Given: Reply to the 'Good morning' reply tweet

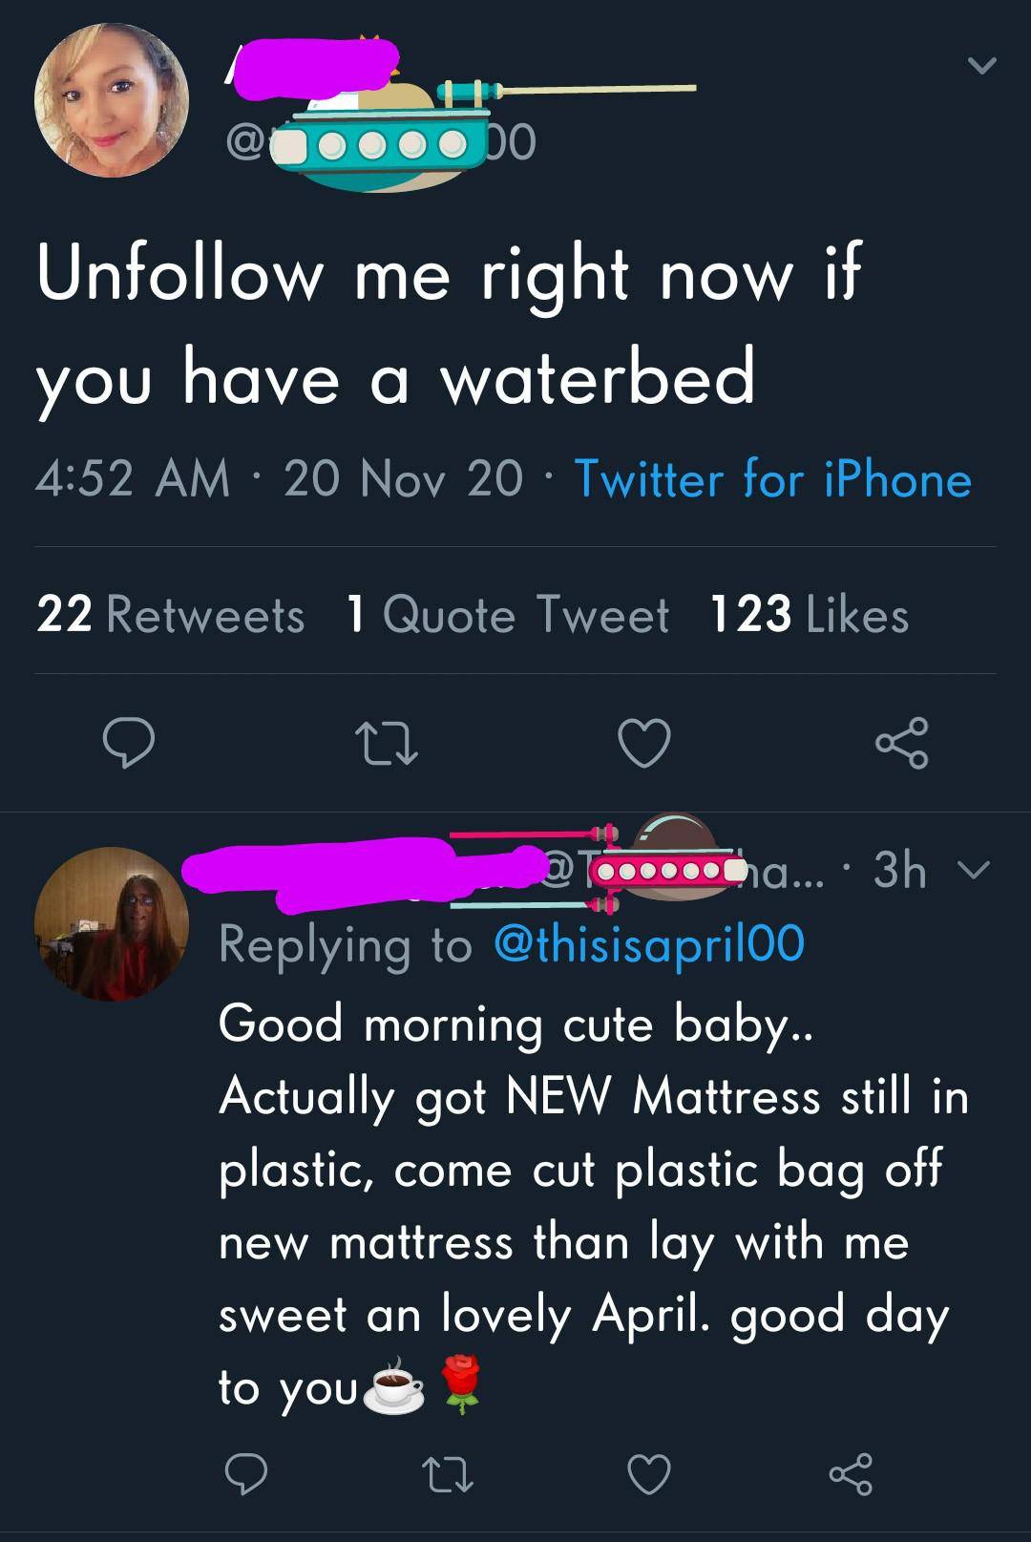Looking at the screenshot, I should [246, 1473].
